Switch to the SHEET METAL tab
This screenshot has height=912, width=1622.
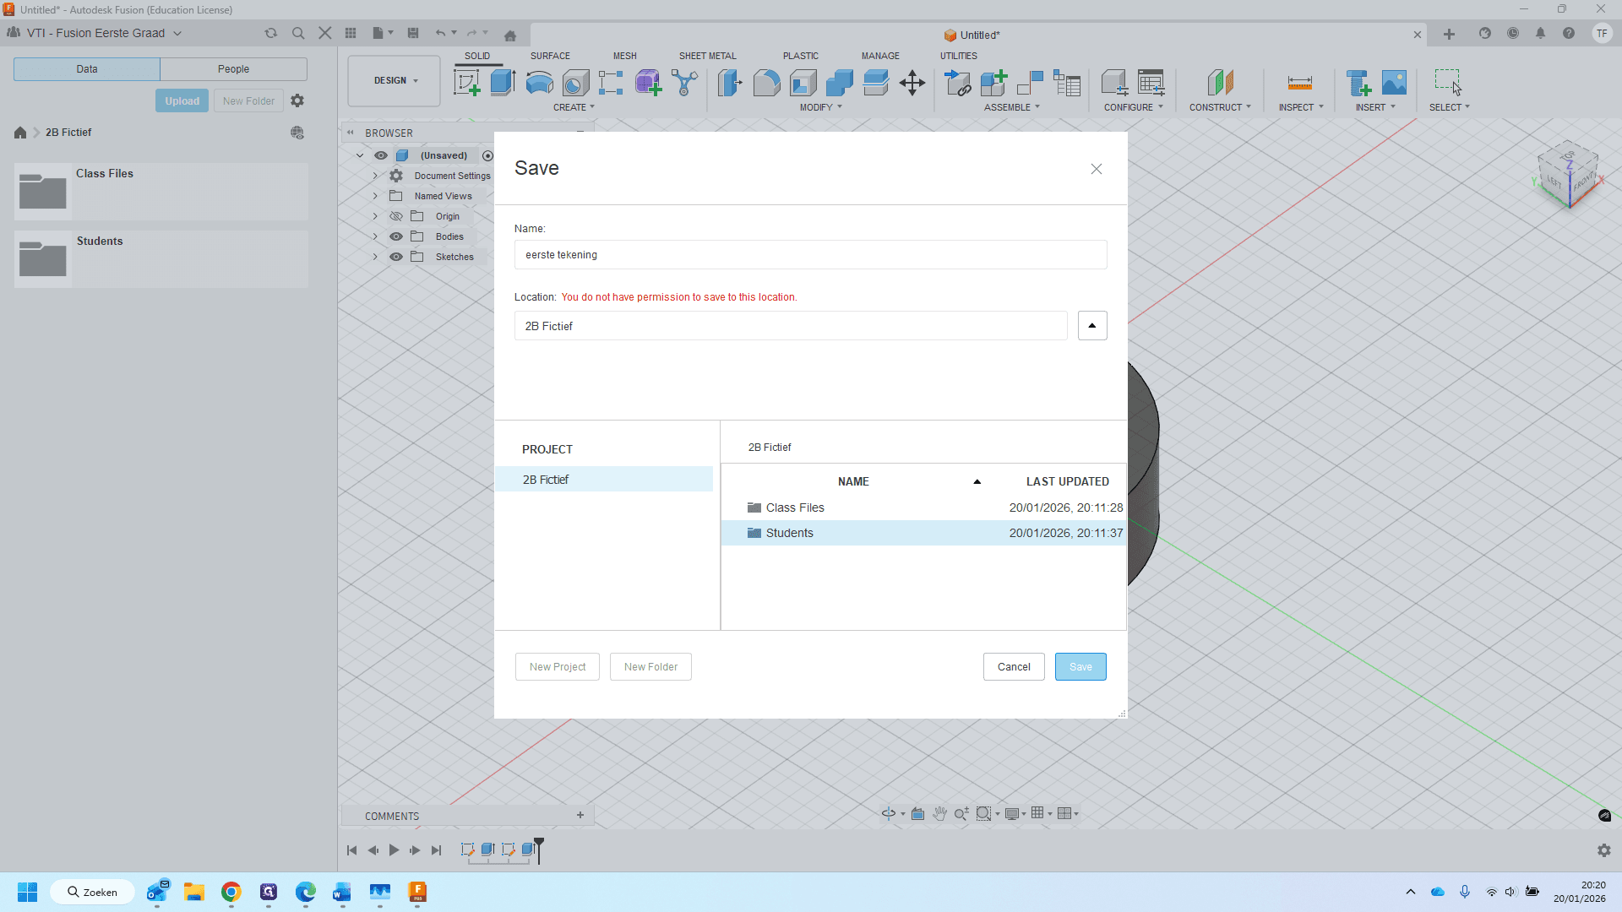(x=708, y=56)
